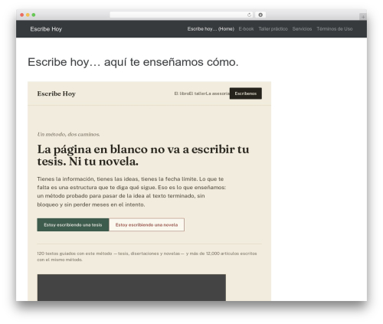Click the dark Escríbenos button

tap(246, 93)
